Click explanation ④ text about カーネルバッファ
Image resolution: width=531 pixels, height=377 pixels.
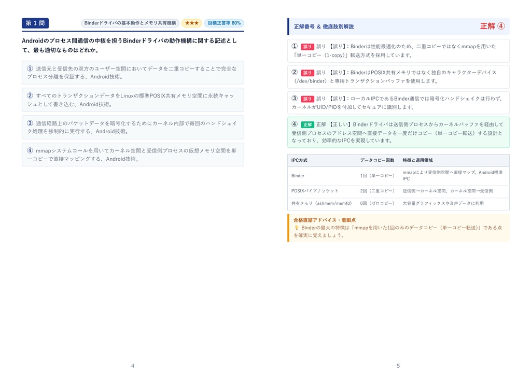(x=398, y=133)
